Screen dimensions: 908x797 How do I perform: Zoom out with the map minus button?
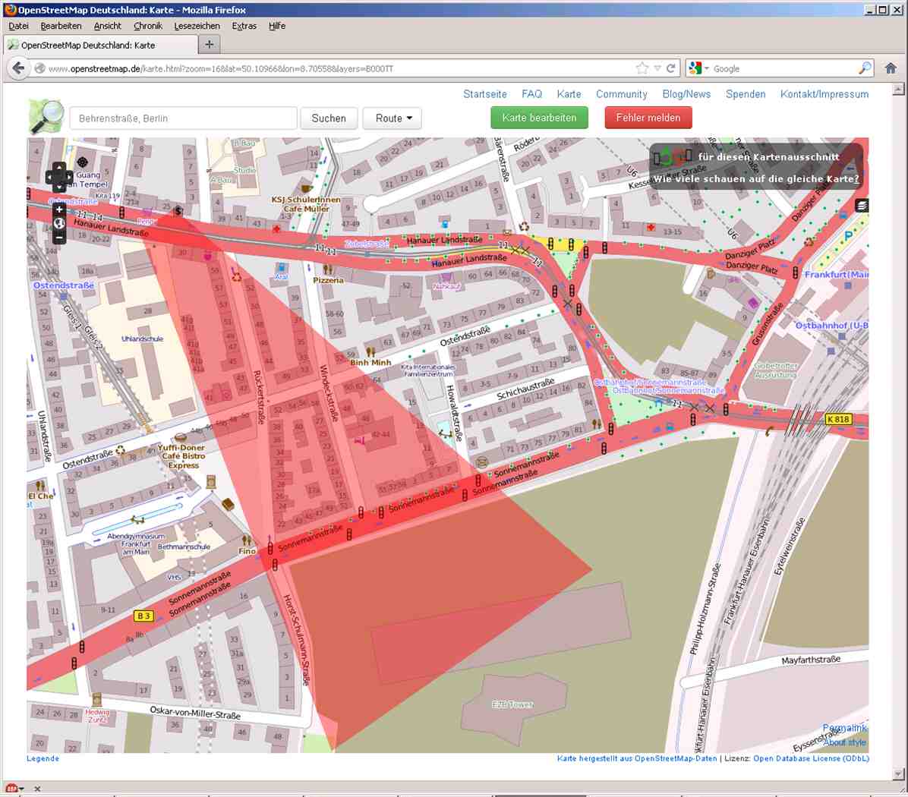click(59, 238)
